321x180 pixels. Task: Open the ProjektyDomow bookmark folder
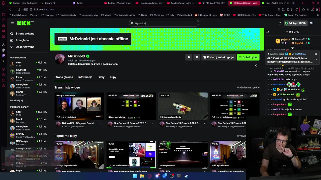pos(18,15)
